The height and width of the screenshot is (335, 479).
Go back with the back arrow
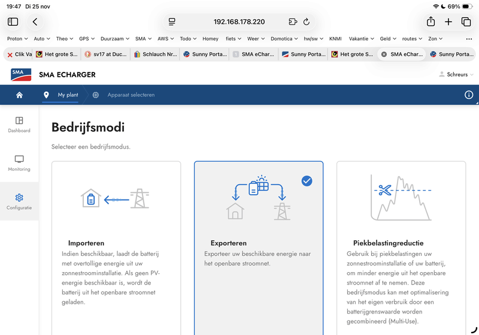(35, 22)
